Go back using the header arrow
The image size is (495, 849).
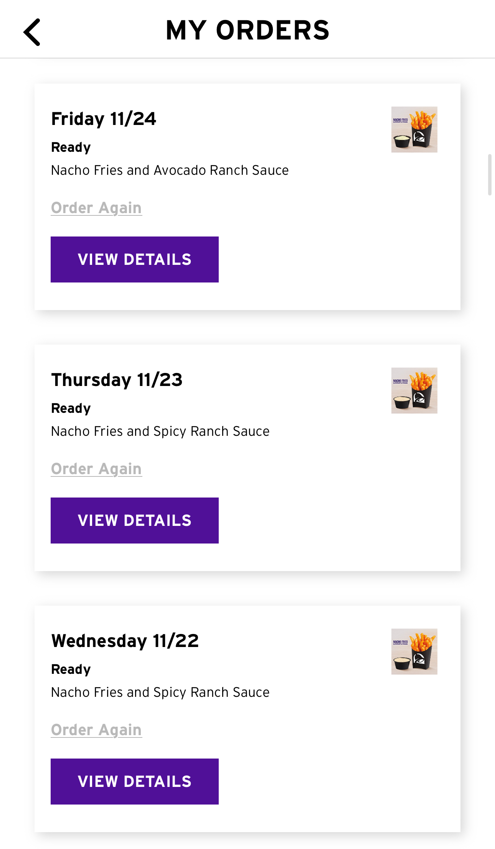(x=32, y=32)
